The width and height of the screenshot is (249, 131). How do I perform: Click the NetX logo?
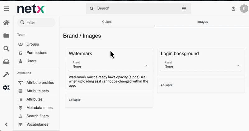coord(31,9)
